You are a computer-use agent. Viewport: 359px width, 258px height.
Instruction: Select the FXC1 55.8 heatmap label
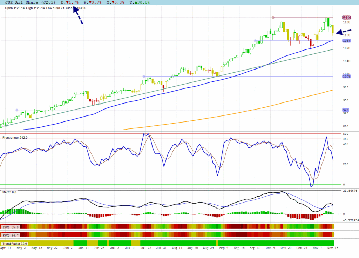click(x=10, y=227)
